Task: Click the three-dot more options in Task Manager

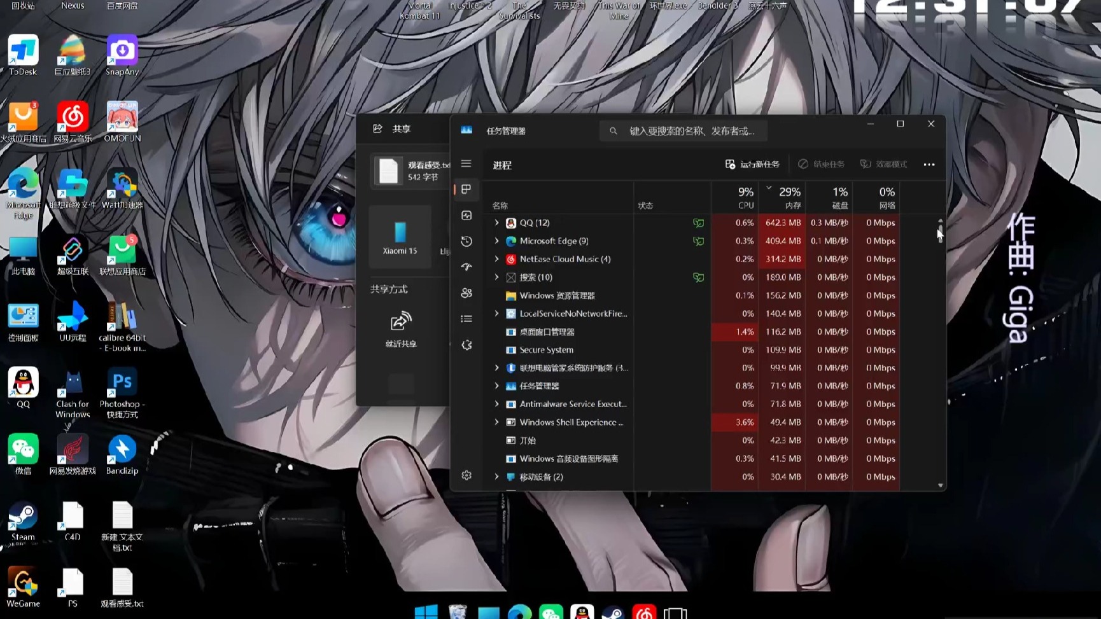Action: (929, 165)
